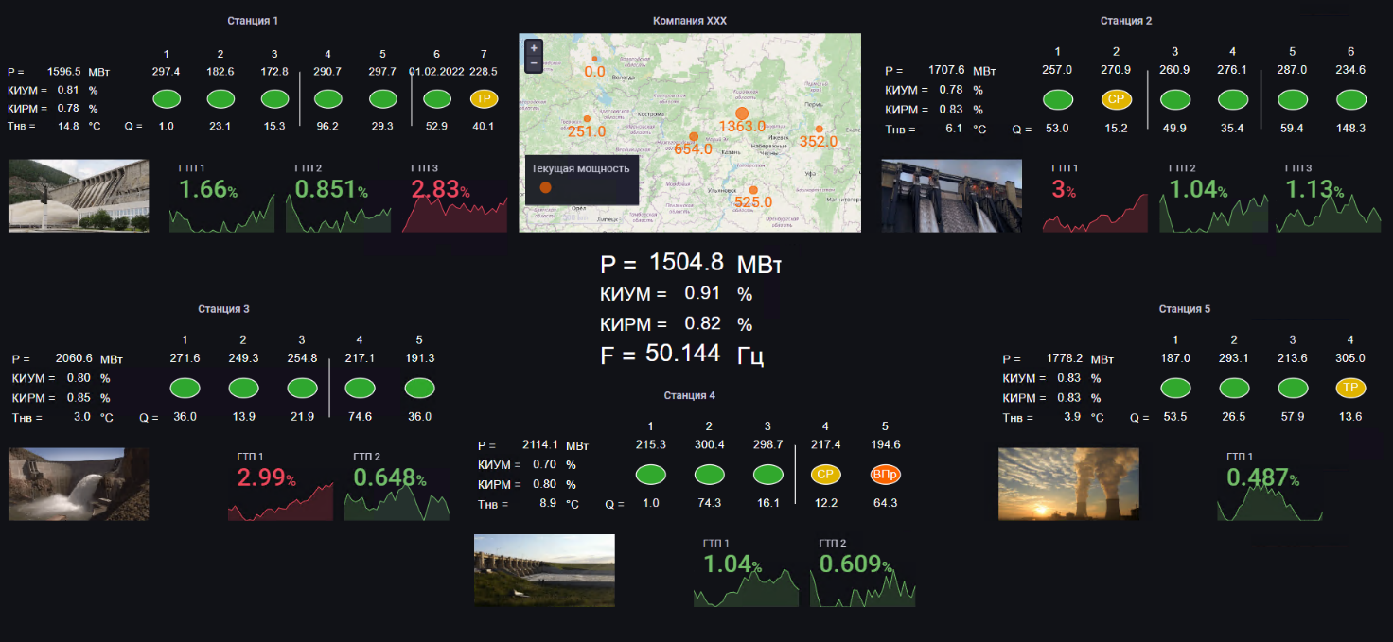Click the Станция 2 dam photo
This screenshot has width=1393, height=642.
(951, 196)
